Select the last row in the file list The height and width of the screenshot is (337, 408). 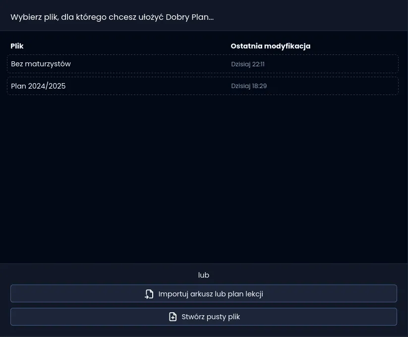[202, 86]
